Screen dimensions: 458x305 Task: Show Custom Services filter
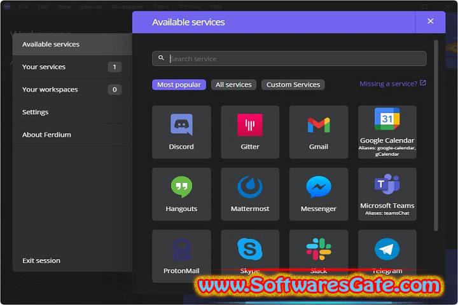click(293, 85)
